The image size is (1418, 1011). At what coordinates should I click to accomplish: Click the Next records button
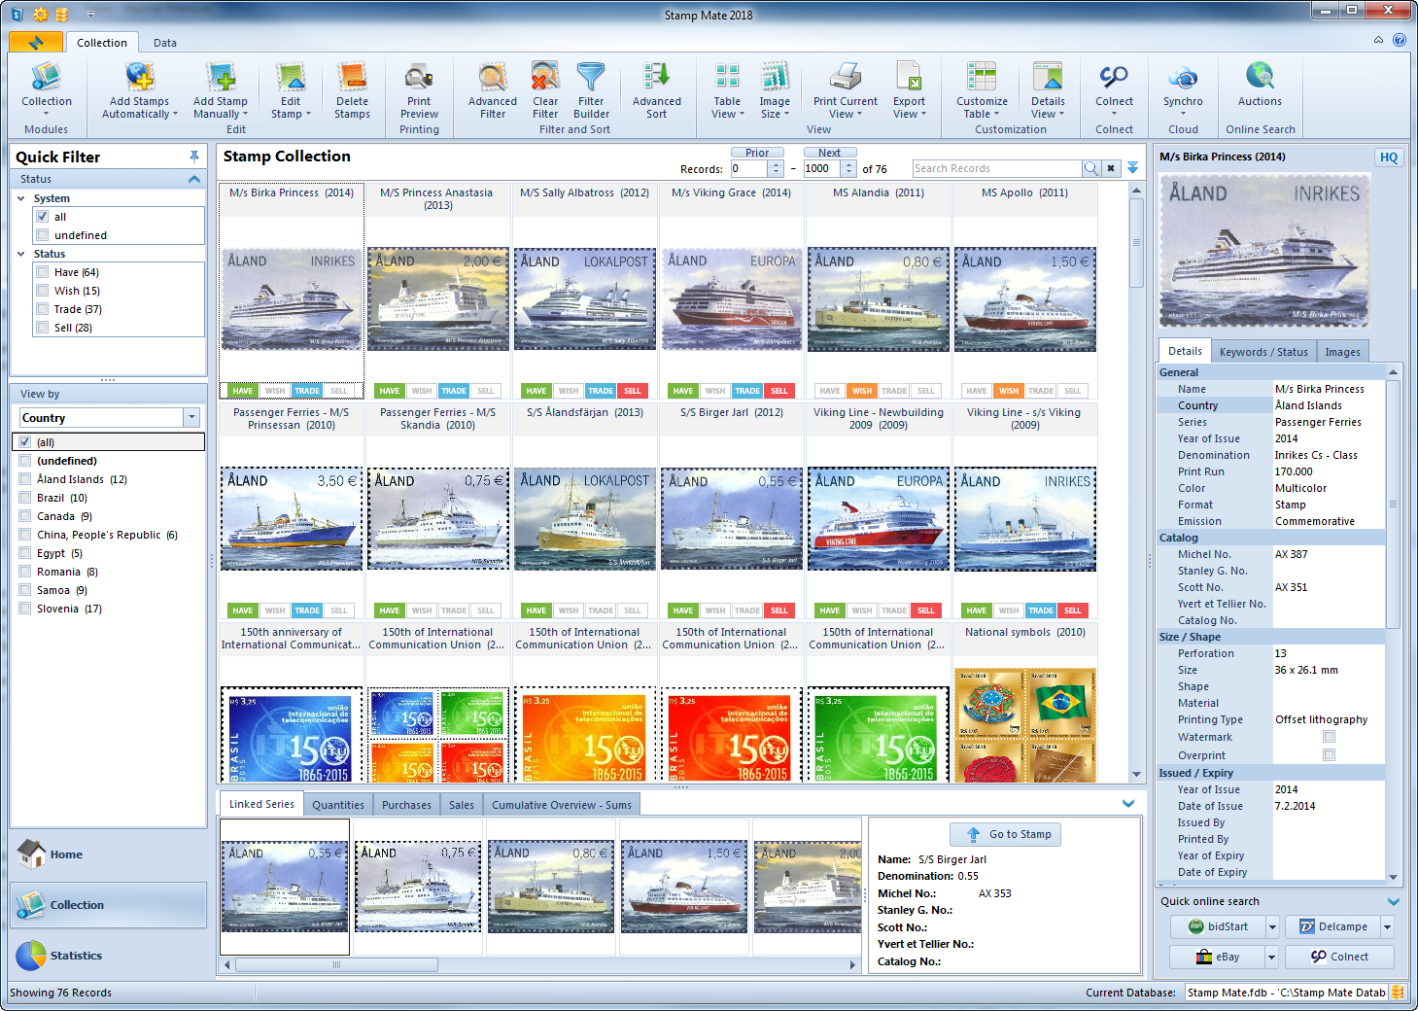pyautogui.click(x=829, y=153)
